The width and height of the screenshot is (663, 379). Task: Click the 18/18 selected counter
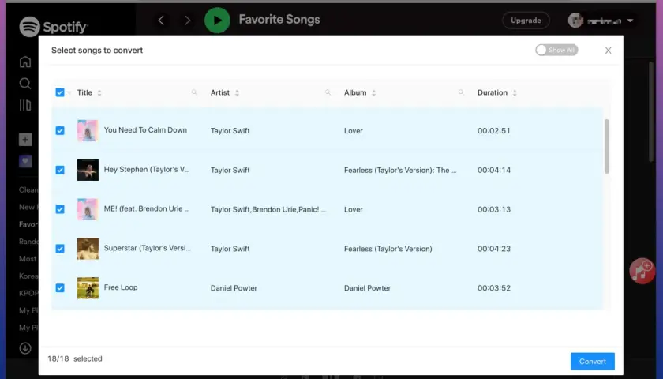click(x=75, y=358)
